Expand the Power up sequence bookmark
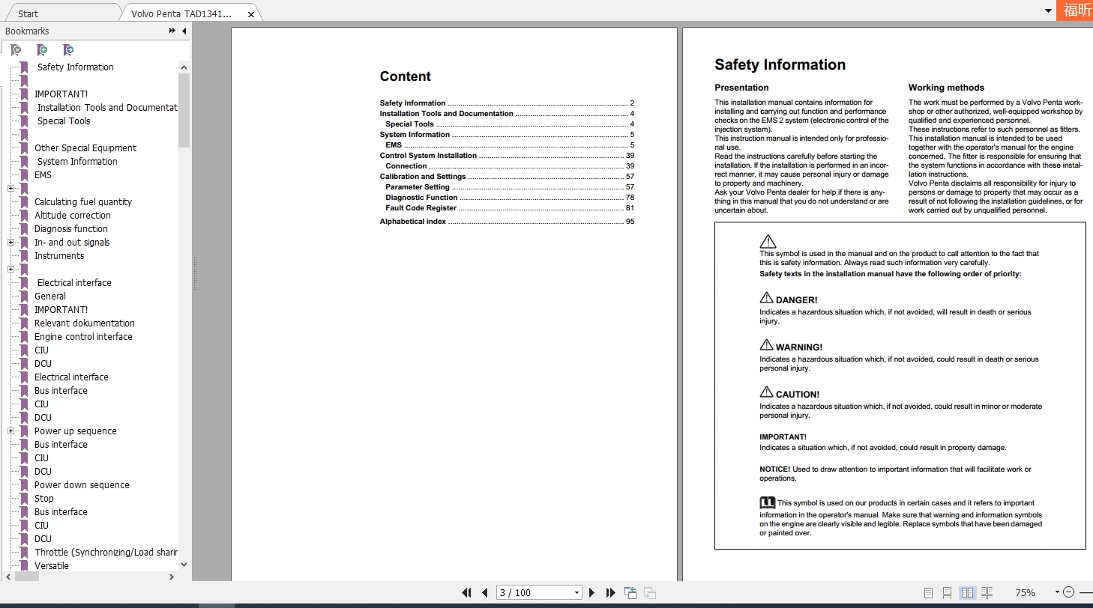 (x=10, y=431)
